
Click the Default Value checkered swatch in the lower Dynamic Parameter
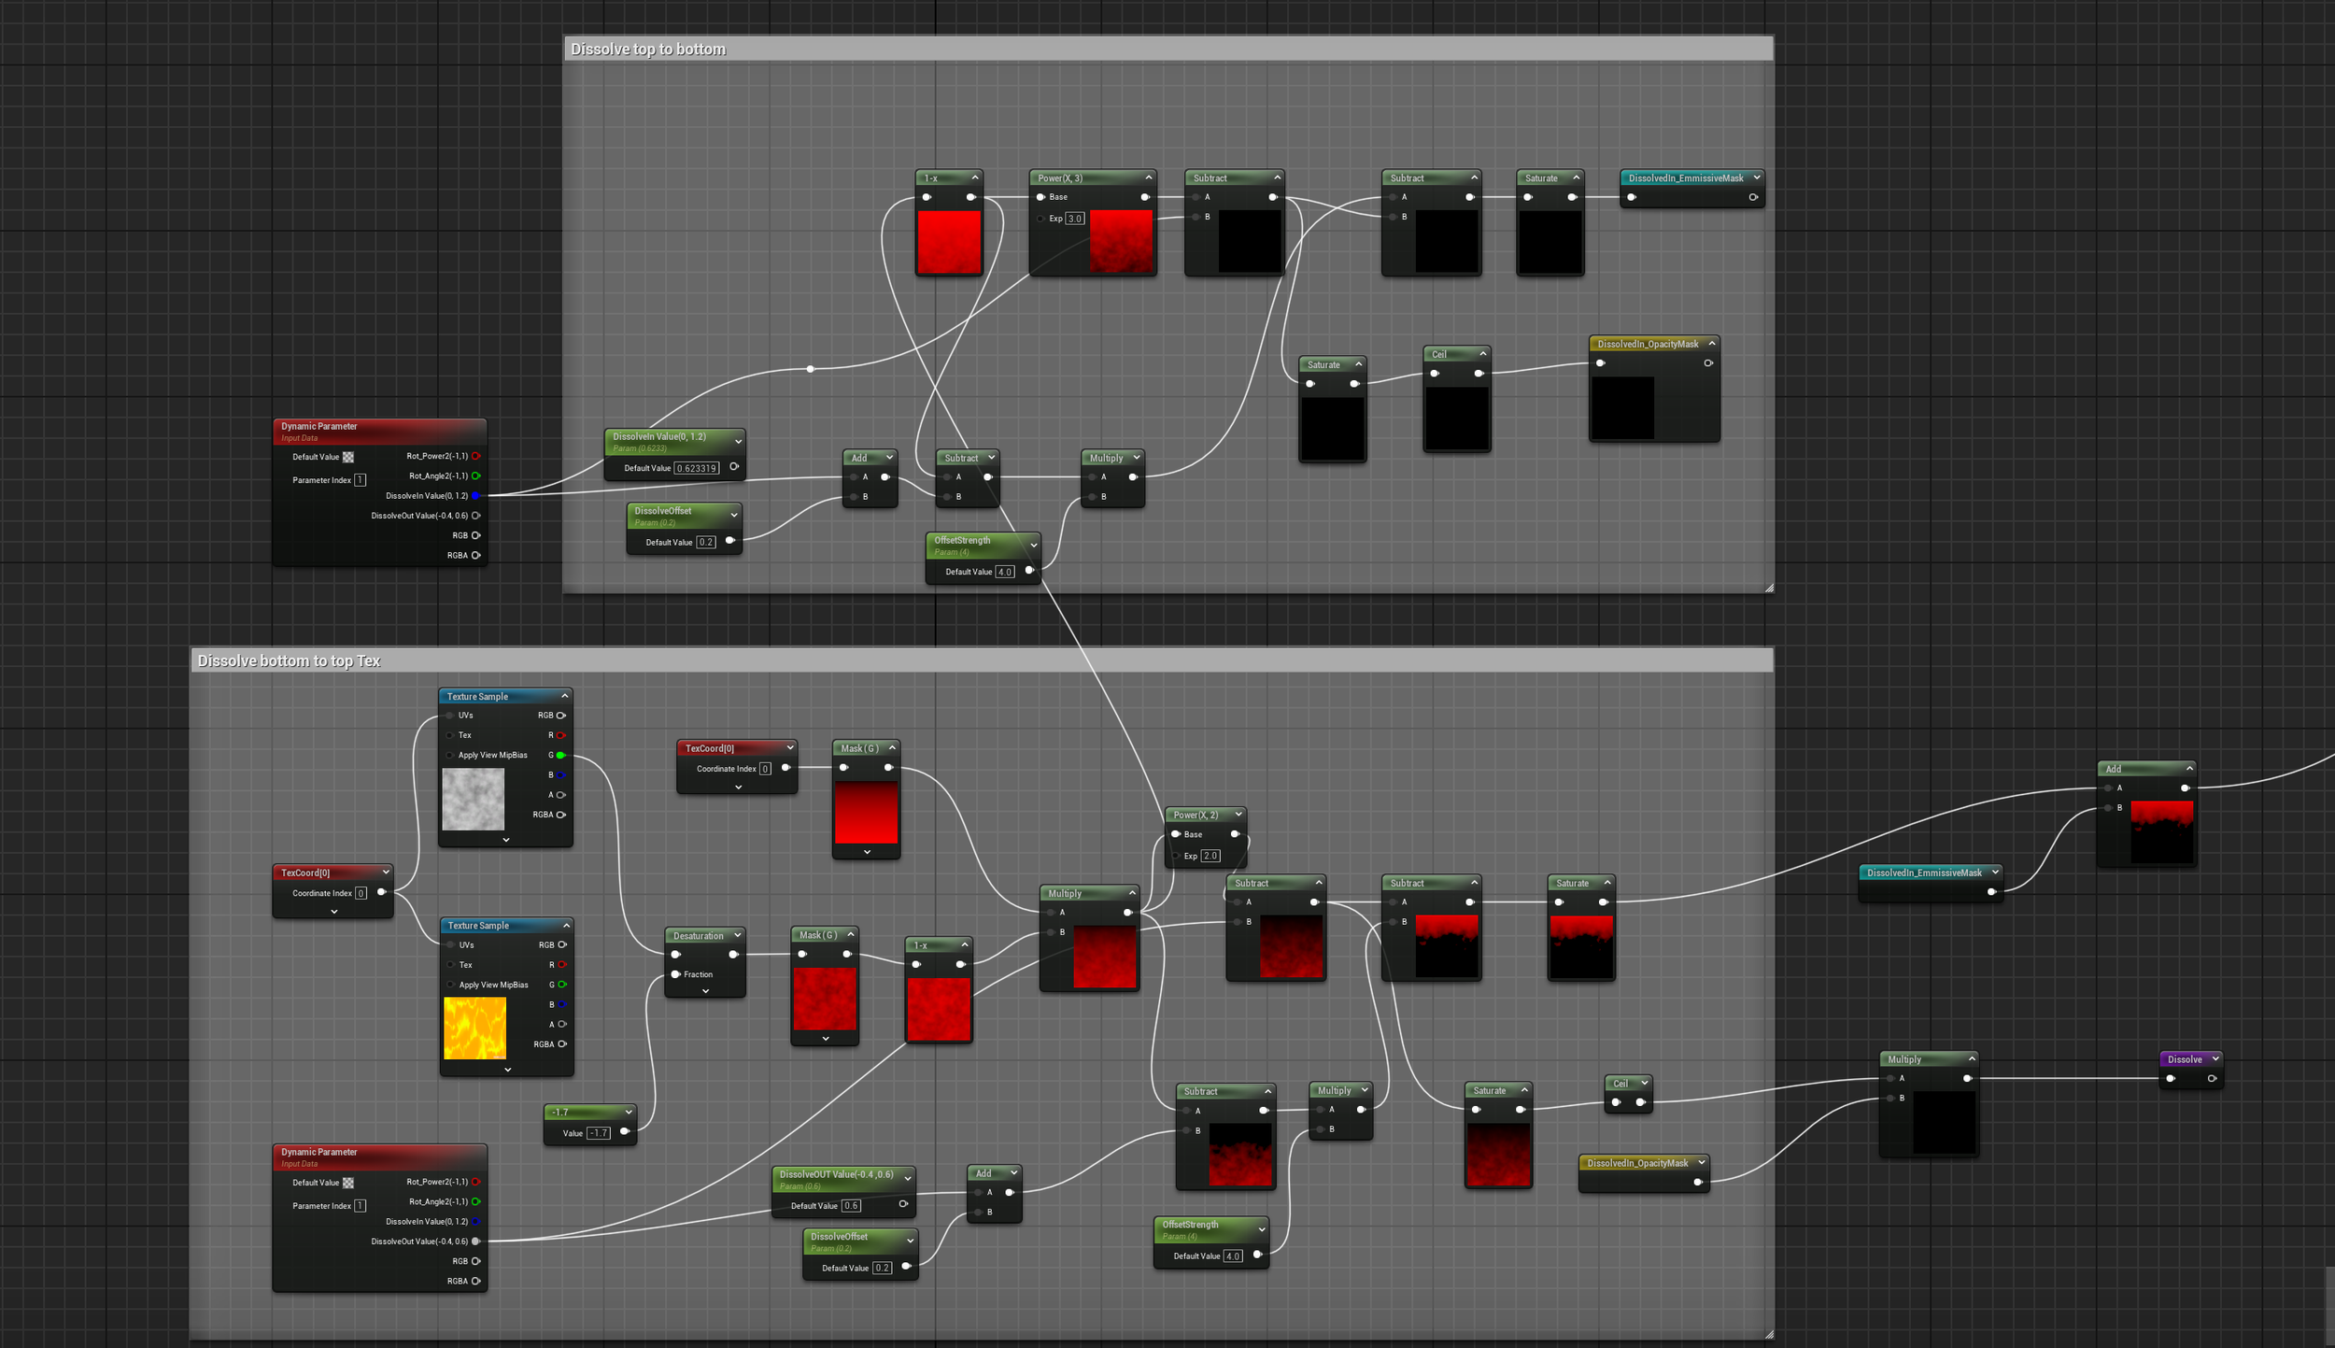[x=348, y=1183]
